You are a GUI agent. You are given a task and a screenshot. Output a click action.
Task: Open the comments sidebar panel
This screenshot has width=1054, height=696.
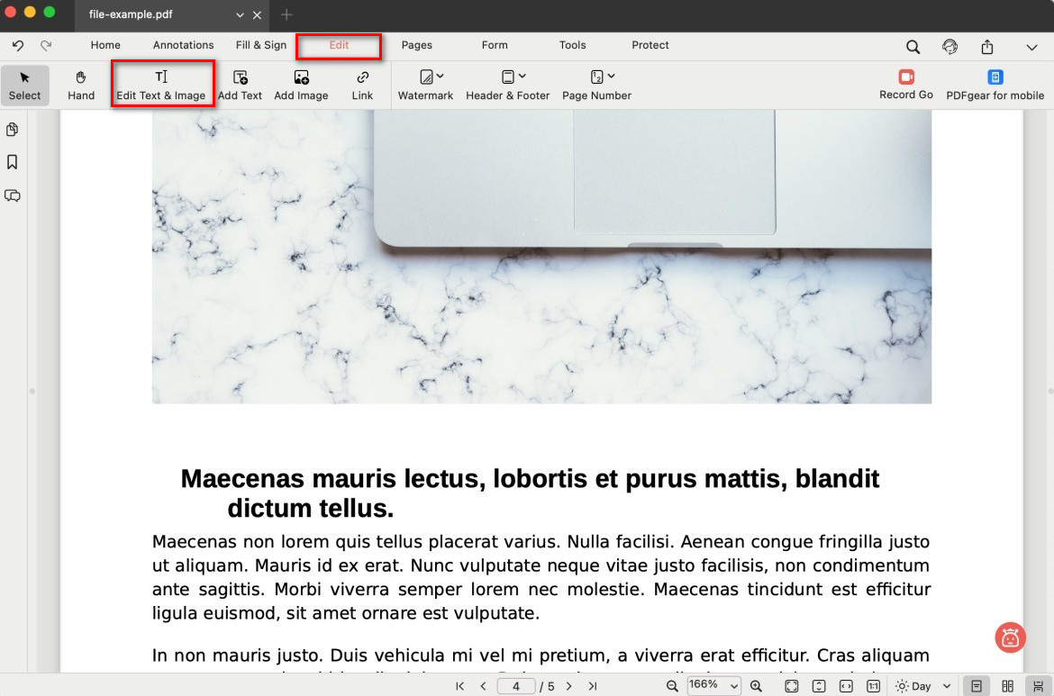(12, 195)
